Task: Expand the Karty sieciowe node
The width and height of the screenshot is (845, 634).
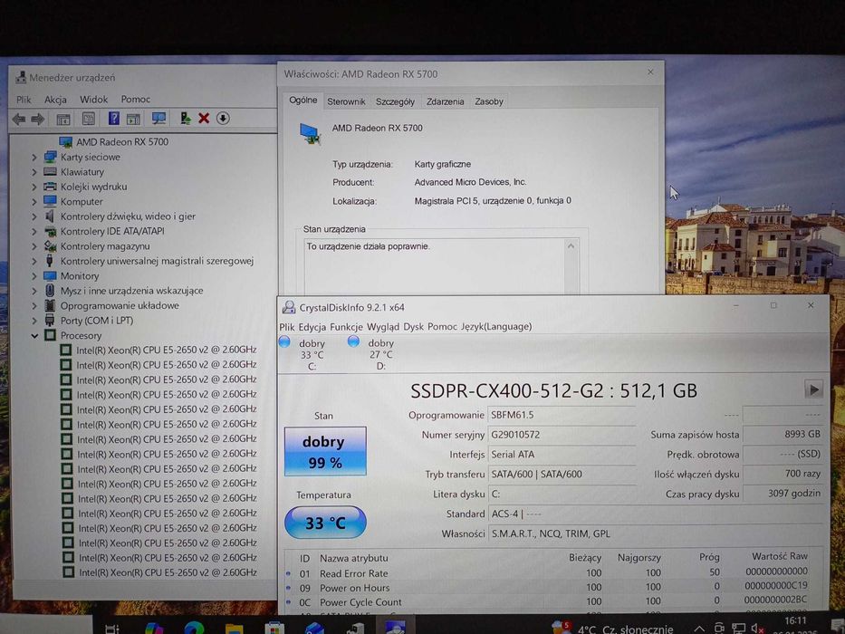Action: pos(34,158)
